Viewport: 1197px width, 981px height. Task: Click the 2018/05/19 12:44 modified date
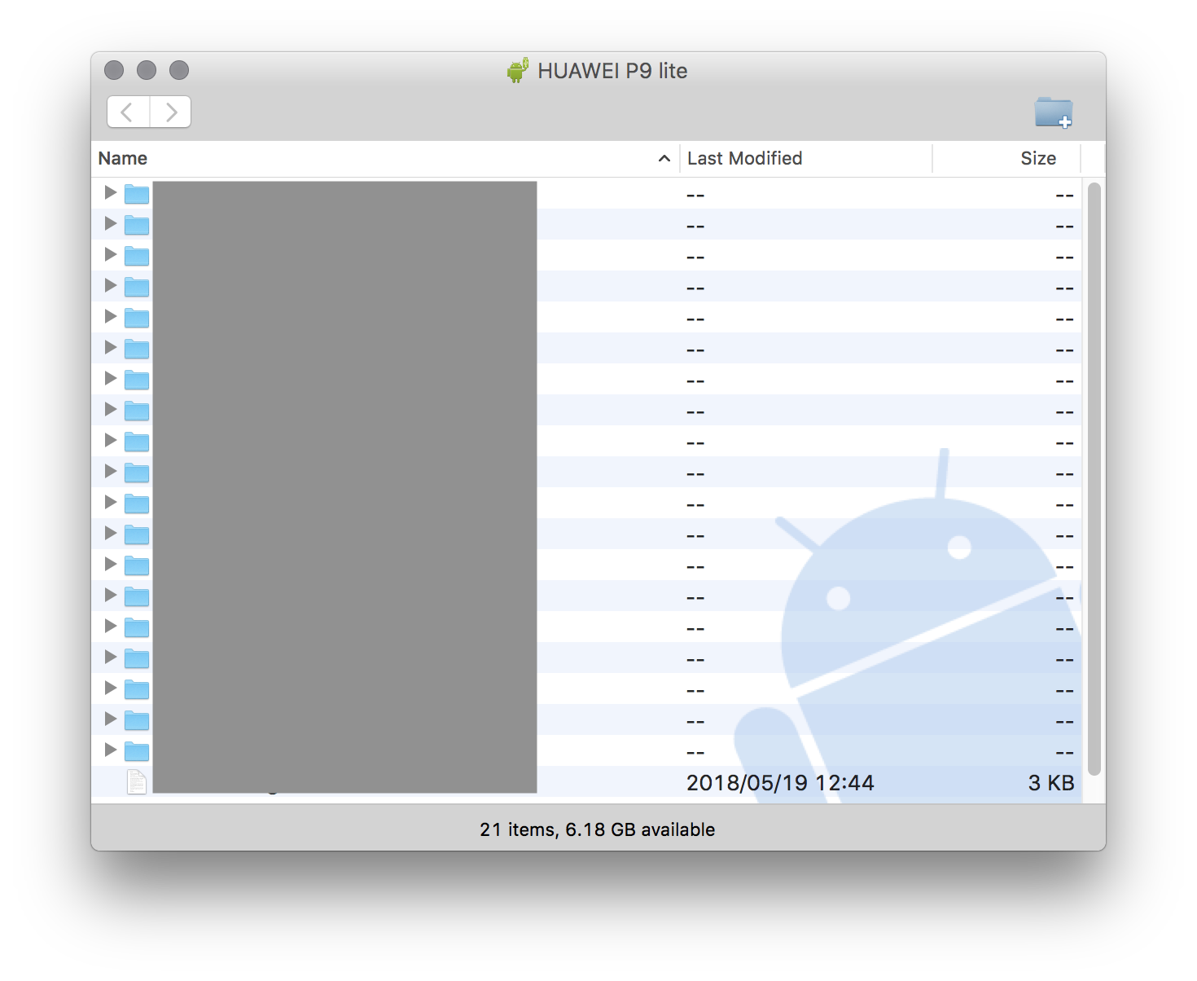coord(780,783)
